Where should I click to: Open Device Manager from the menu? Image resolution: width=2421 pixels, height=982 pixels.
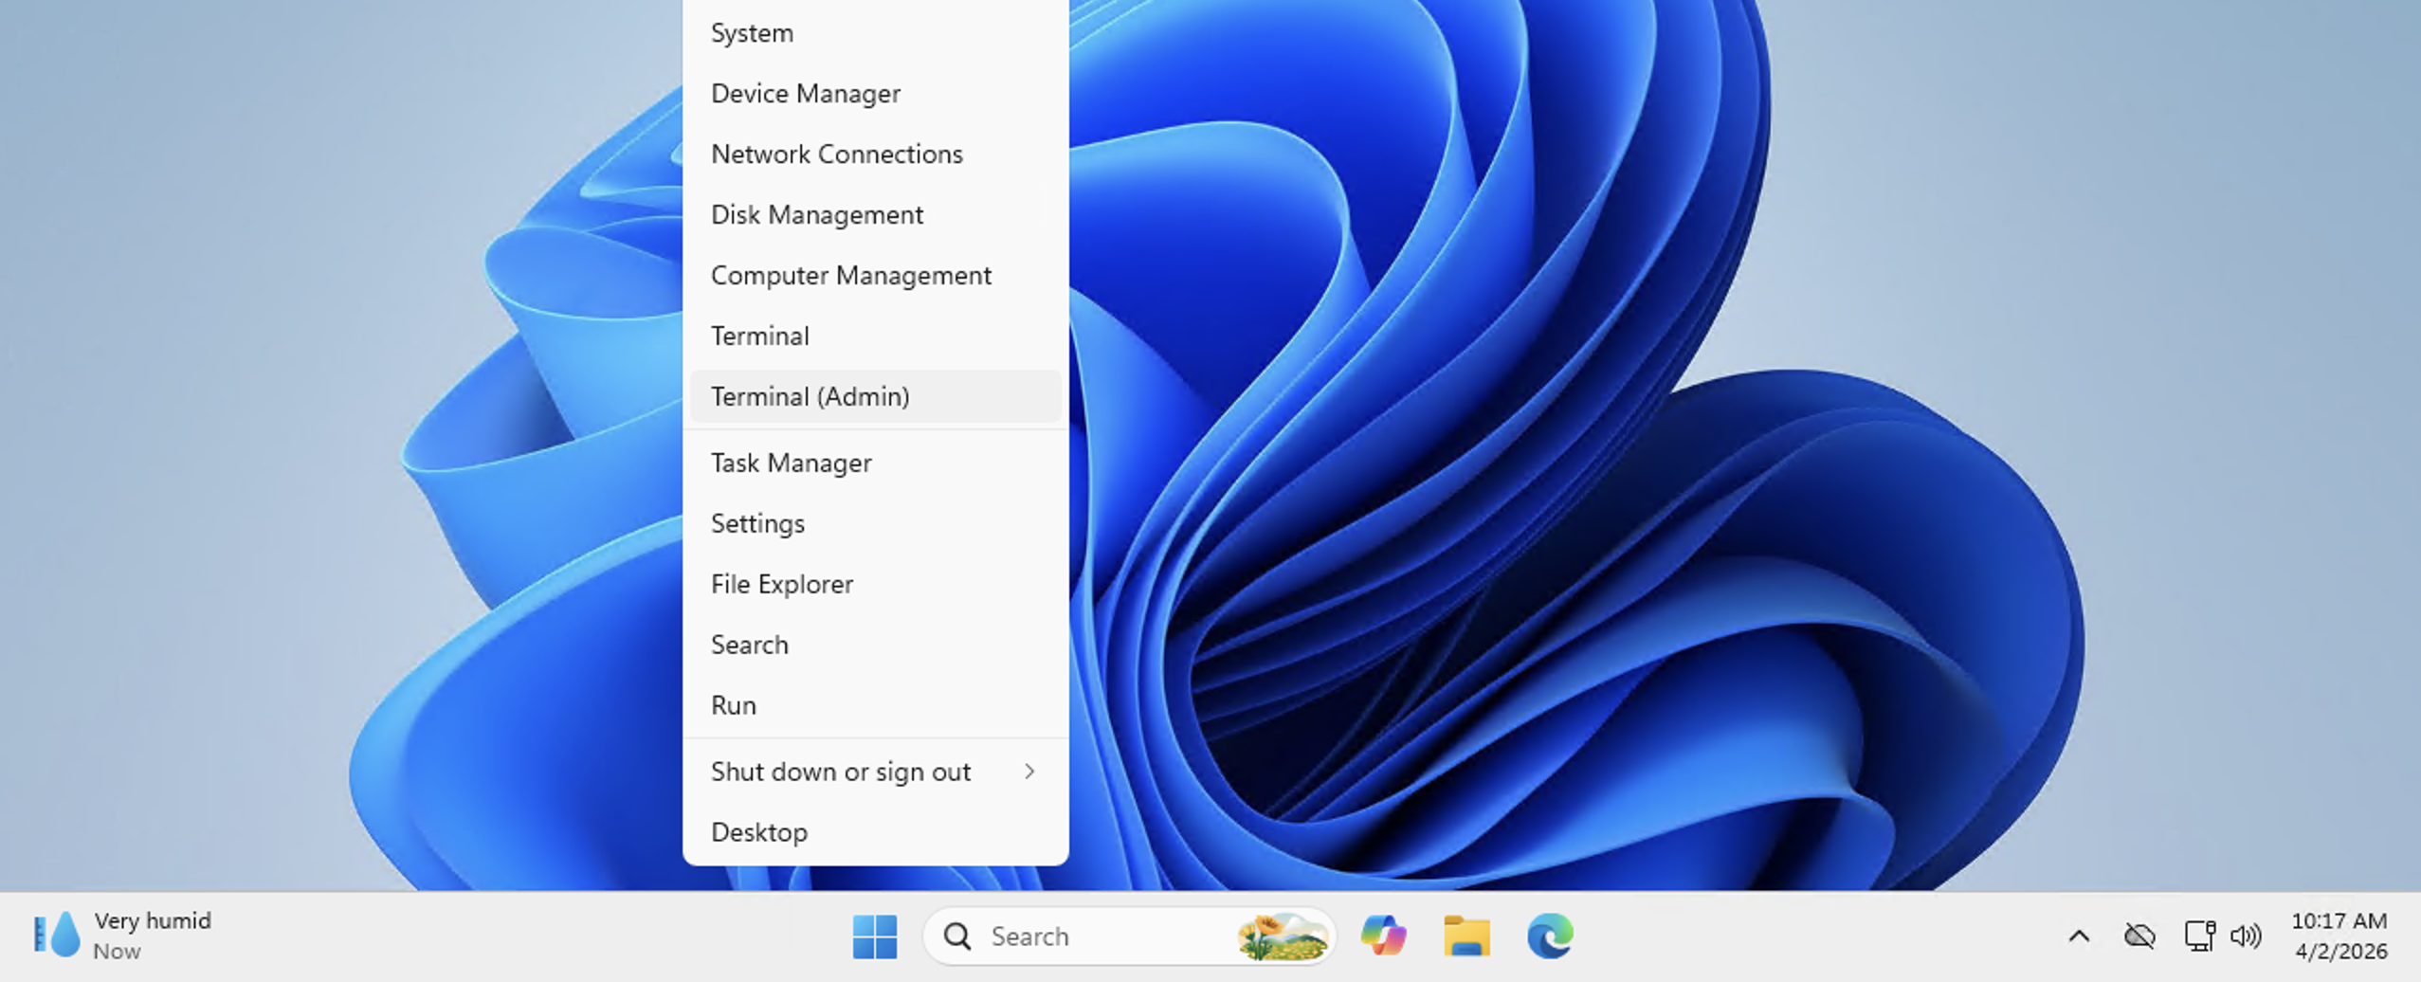click(806, 94)
